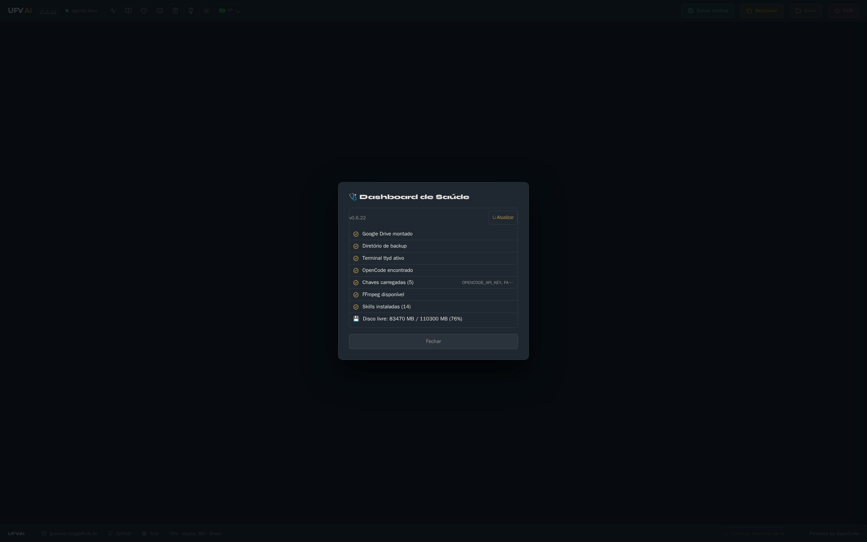This screenshot has width=867, height=542.
Task: Open the Drive folder button
Action: [805, 11]
